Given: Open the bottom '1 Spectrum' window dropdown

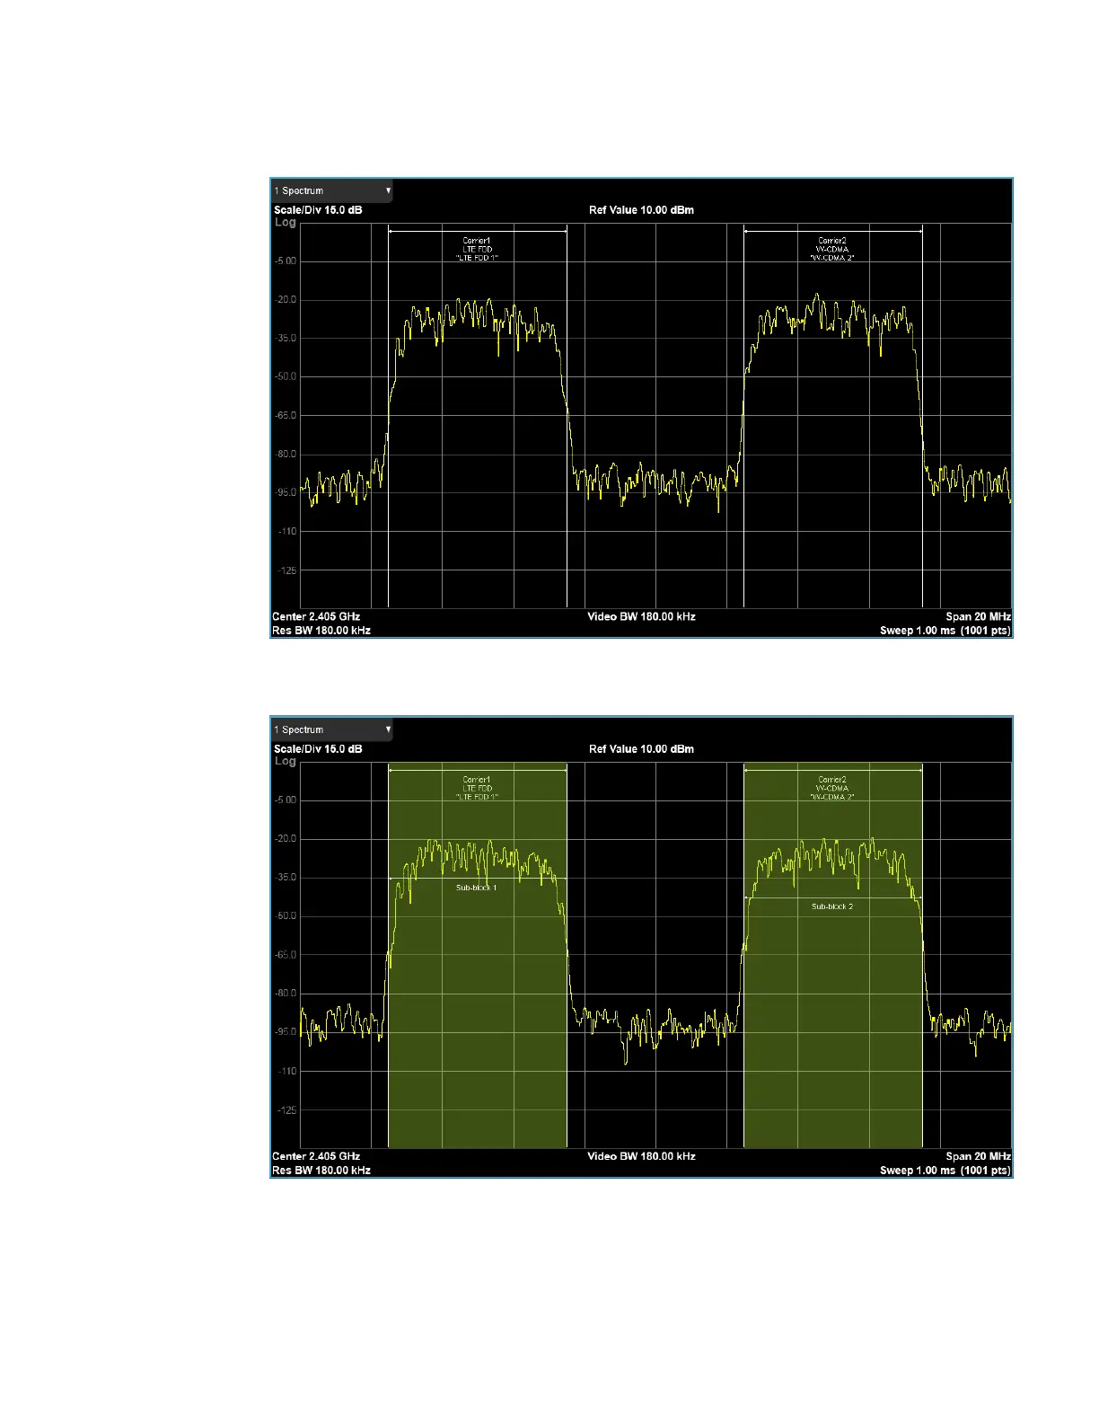Looking at the screenshot, I should tap(332, 729).
